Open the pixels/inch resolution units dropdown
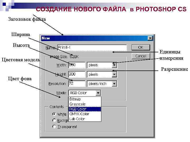 tap(114, 84)
